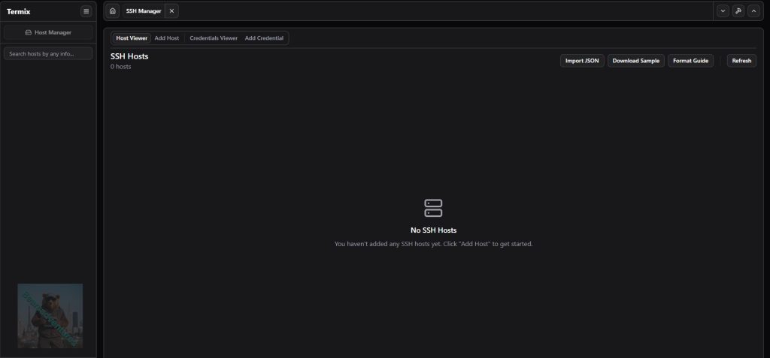Screen dimensions: 770x358
Task: Select the SSH Manager tab
Action: (144, 11)
